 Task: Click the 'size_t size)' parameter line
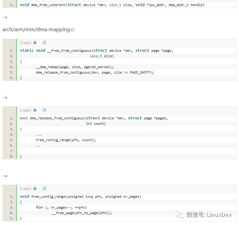click(x=102, y=56)
